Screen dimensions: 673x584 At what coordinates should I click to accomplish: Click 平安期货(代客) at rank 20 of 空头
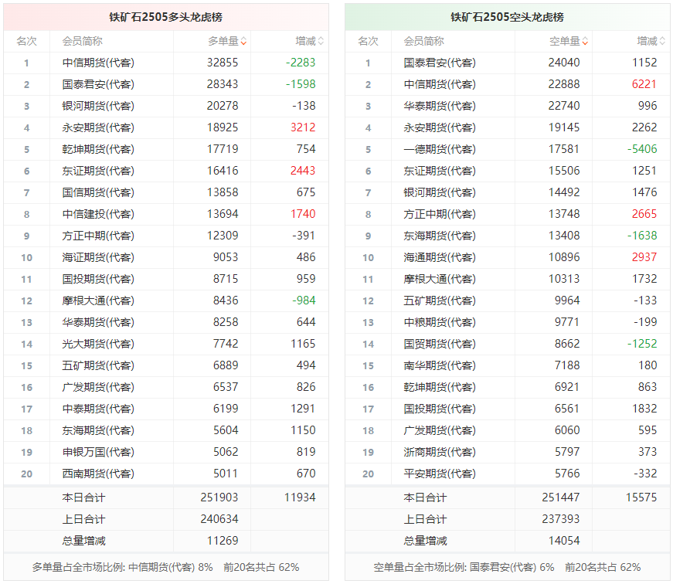click(440, 474)
